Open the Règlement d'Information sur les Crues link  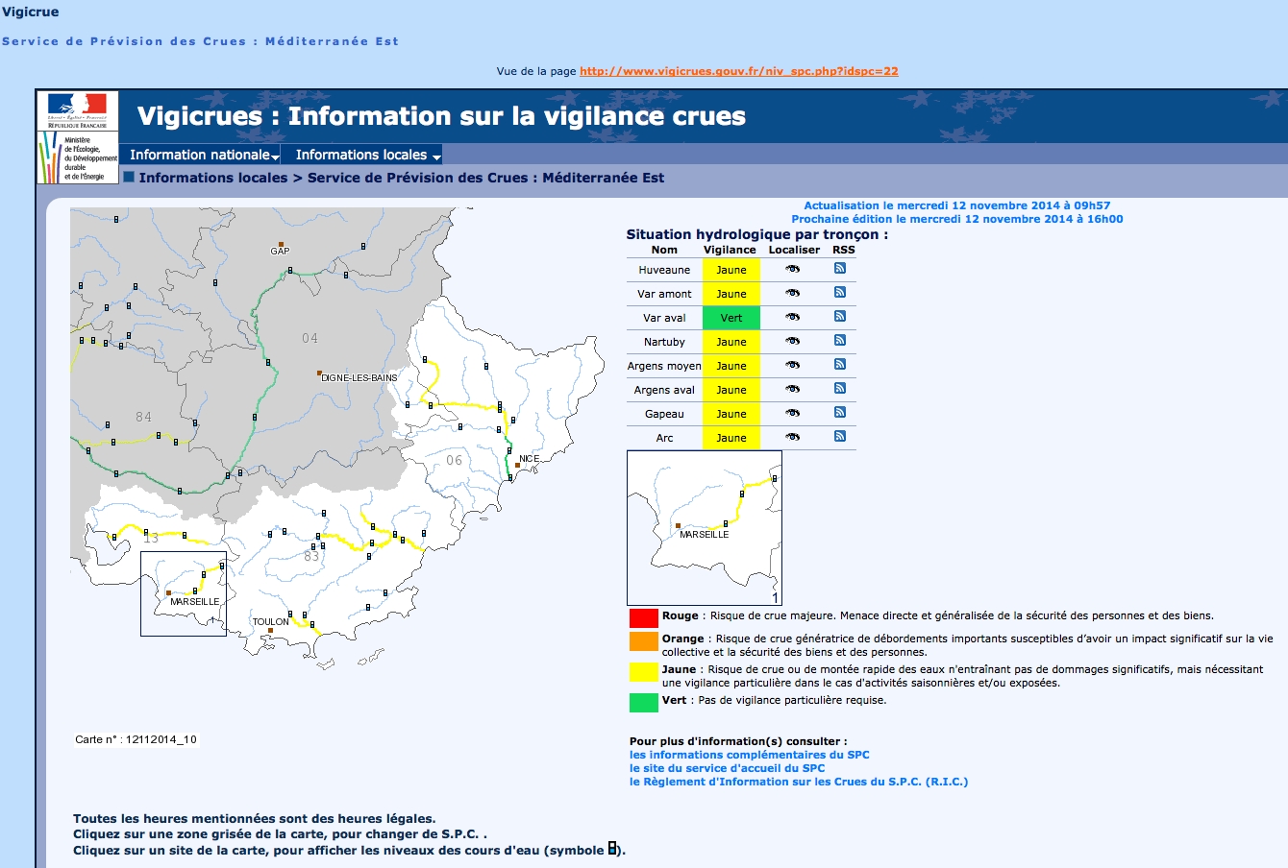[799, 782]
